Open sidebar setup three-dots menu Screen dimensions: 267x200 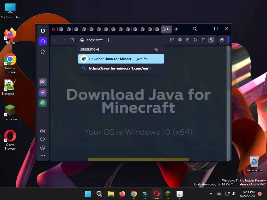coord(43,155)
